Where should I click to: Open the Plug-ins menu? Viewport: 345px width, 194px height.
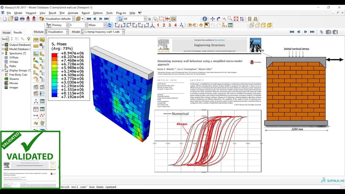121,13
